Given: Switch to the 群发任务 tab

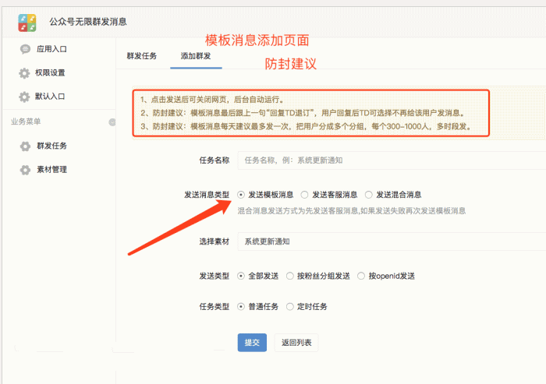Looking at the screenshot, I should [141, 57].
